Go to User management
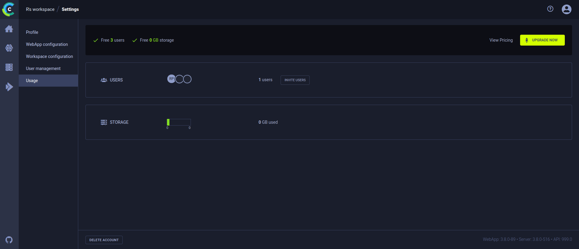 [43, 69]
